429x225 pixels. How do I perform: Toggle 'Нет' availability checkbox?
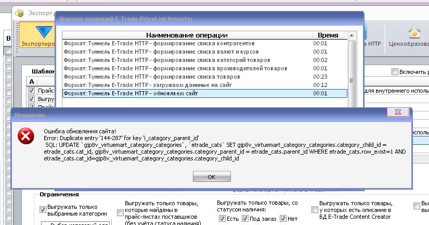coord(283,218)
